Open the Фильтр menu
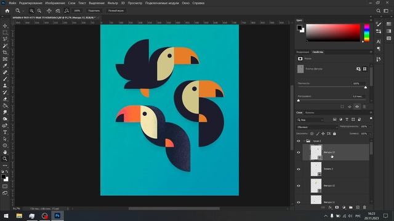 pos(113,3)
